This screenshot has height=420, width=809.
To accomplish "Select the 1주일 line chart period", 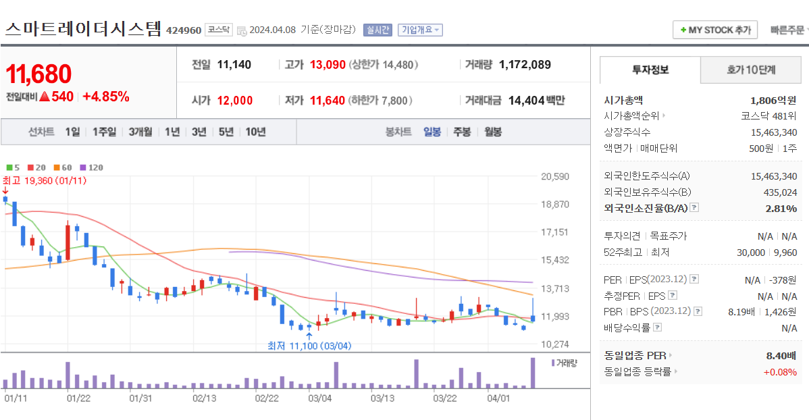I will (104, 132).
